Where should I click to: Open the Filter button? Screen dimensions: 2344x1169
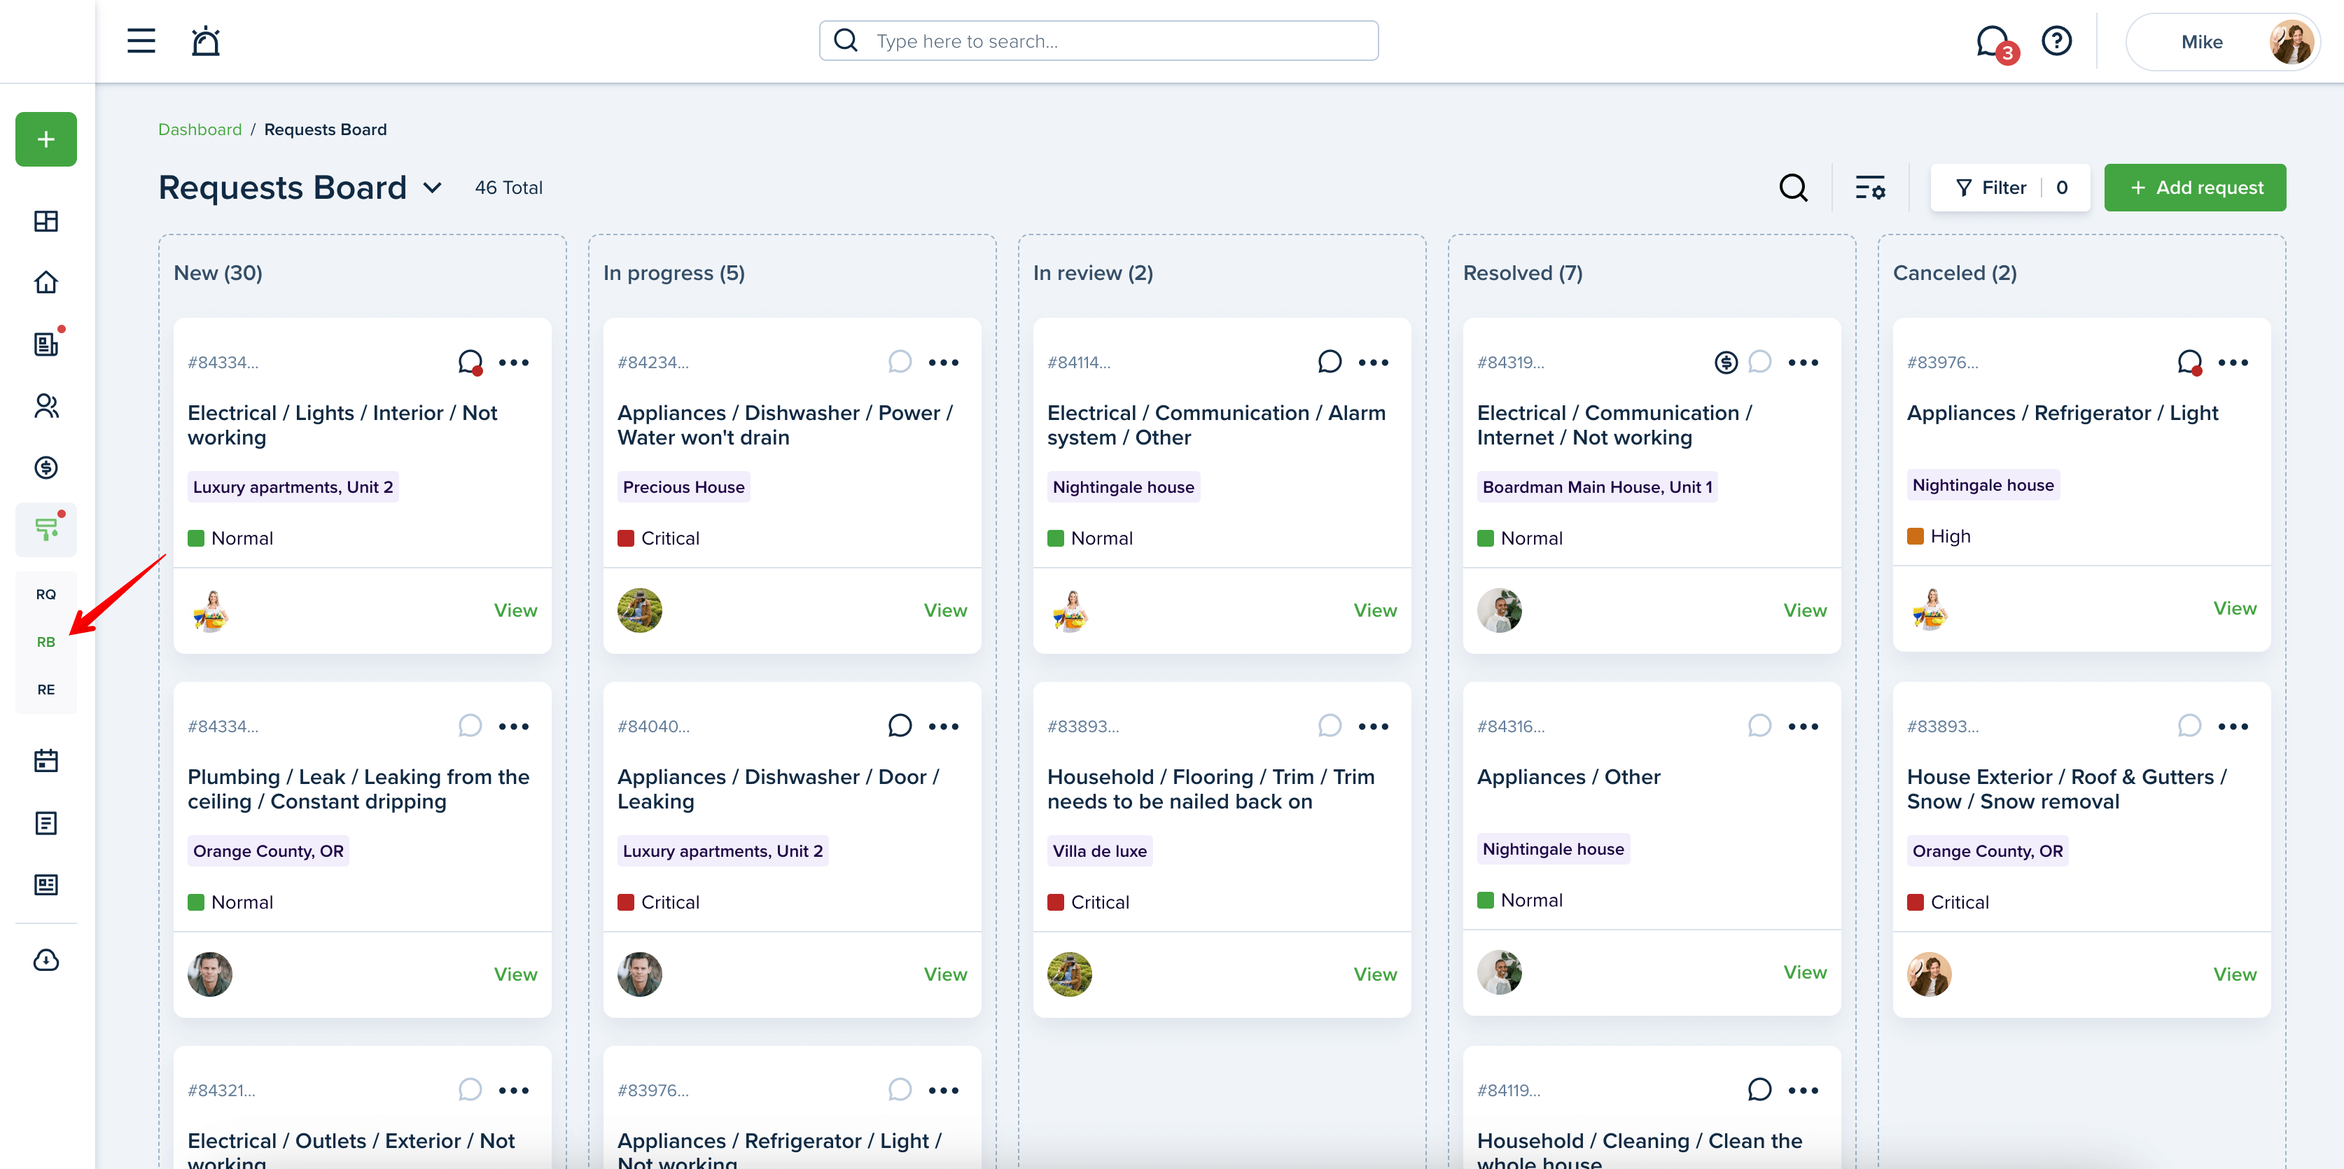(x=2010, y=188)
